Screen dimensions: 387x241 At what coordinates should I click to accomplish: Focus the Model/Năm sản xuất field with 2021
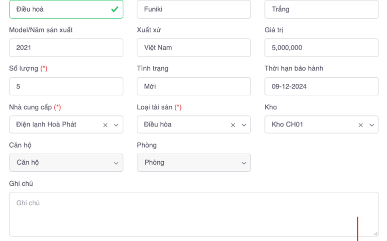(x=66, y=48)
